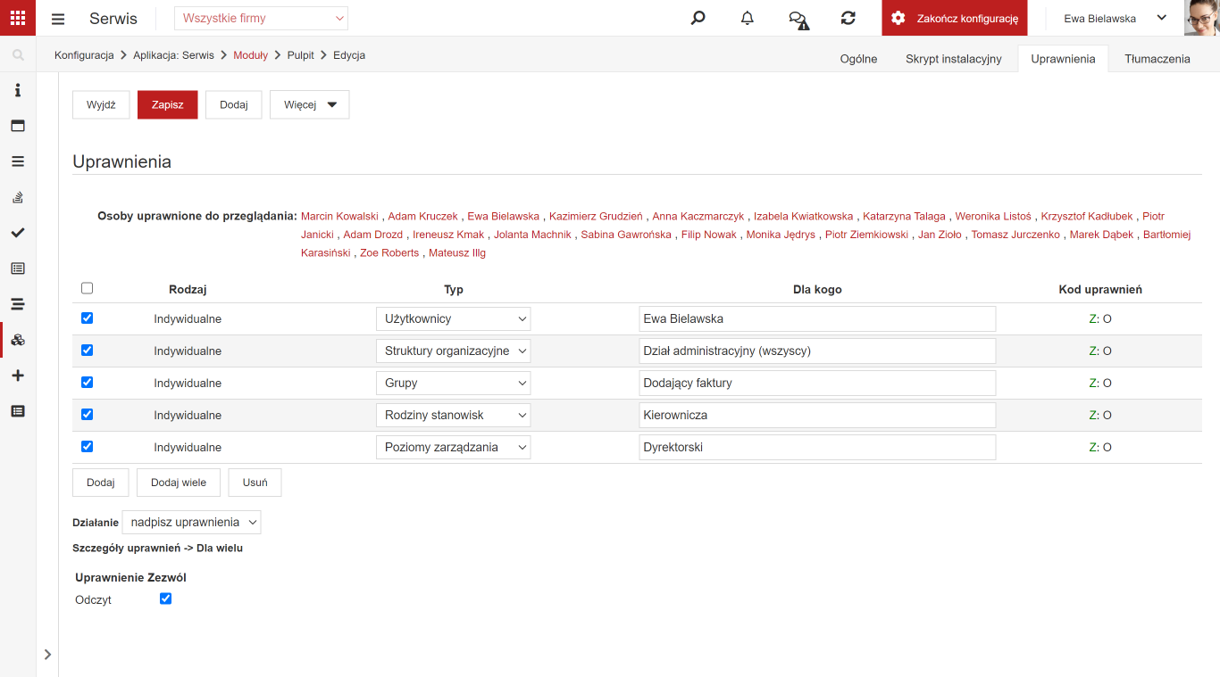Open the info icon in left sidebar
The height and width of the screenshot is (677, 1220).
point(18,90)
